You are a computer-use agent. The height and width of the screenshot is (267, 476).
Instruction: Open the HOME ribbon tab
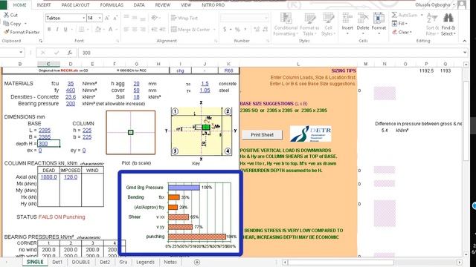tap(20, 5)
